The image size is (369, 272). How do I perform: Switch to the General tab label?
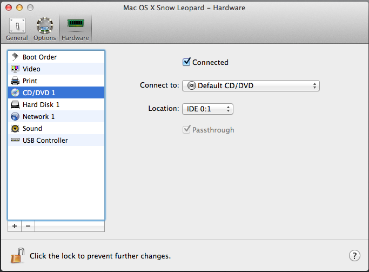17,38
